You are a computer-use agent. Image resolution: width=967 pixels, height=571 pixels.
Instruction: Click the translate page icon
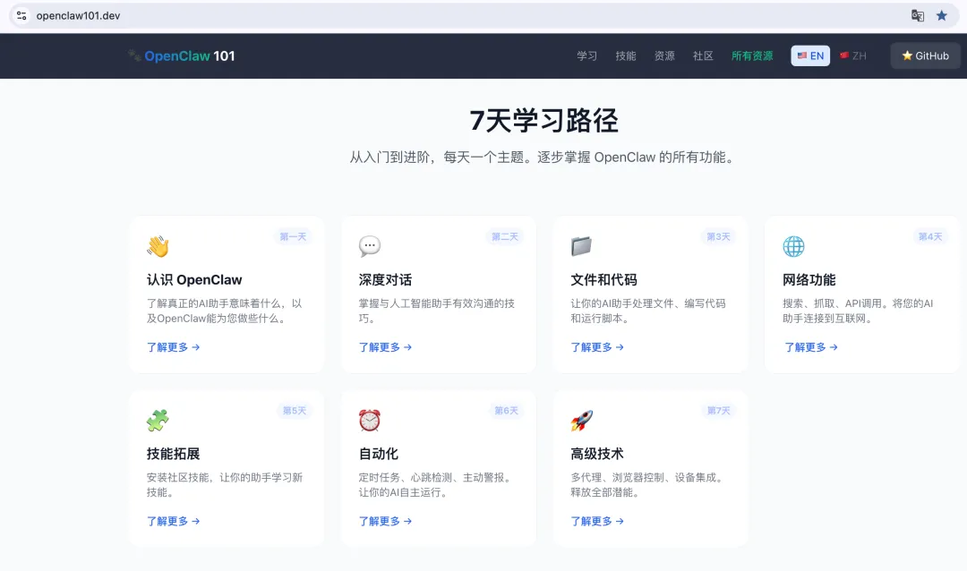pos(918,15)
